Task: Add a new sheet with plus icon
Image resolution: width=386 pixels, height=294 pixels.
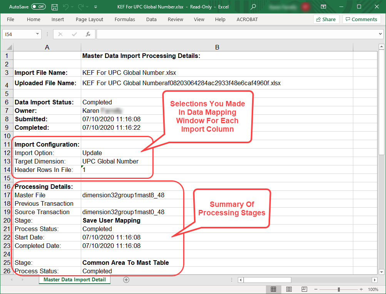Action: click(126, 280)
